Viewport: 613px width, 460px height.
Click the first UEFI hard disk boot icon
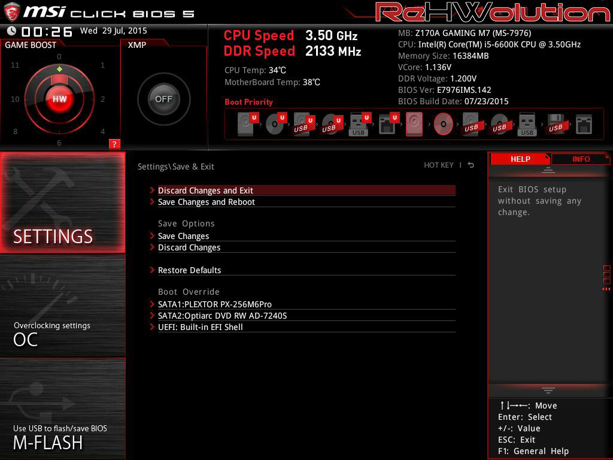(x=246, y=125)
